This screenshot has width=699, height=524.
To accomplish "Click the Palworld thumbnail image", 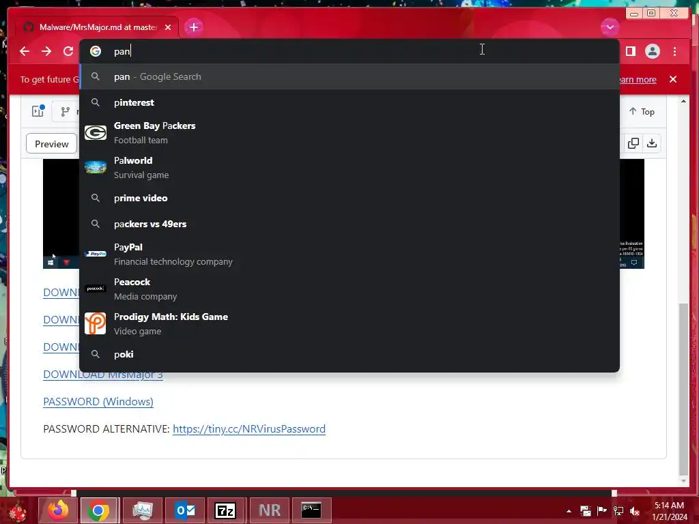I will point(96,168).
